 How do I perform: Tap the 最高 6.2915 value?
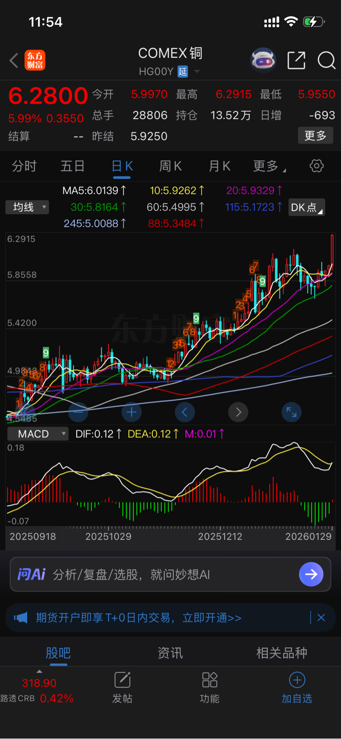point(234,95)
